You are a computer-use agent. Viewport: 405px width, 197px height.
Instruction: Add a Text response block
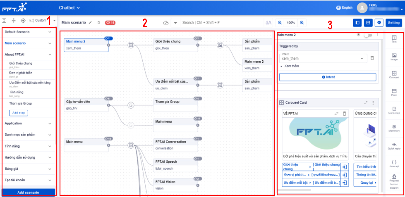point(394,39)
